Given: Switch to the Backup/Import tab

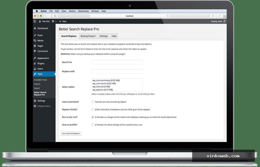Looking at the screenshot, I should [88, 36].
